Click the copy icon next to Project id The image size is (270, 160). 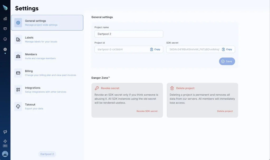(155, 49)
